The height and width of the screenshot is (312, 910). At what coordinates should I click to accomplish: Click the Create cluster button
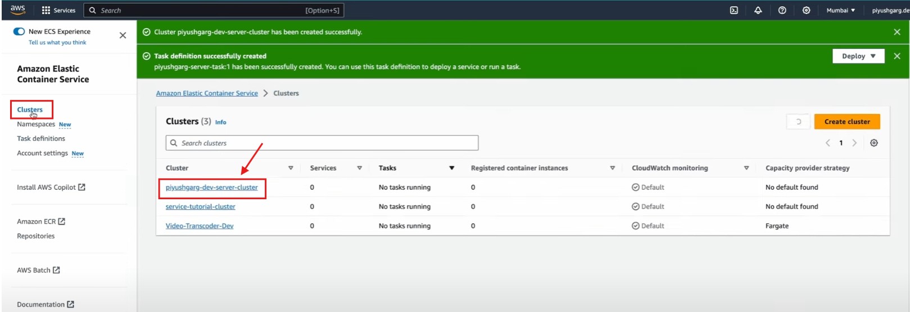coord(846,122)
